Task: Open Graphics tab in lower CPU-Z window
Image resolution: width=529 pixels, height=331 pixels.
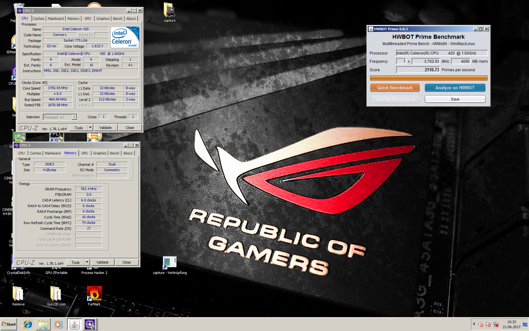Action: click(x=100, y=153)
